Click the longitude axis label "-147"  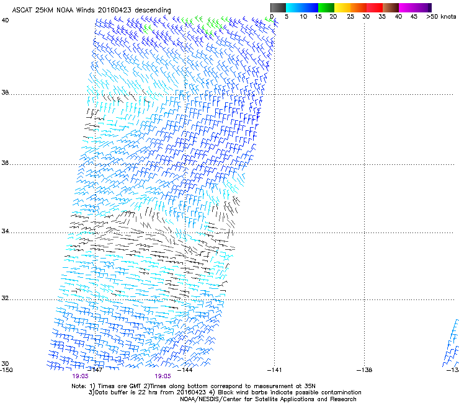pyautogui.click(x=96, y=370)
